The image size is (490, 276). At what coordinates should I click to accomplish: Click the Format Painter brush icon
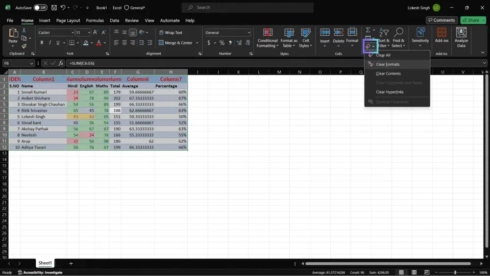point(24,46)
